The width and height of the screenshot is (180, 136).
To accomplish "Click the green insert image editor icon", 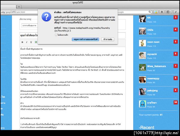I will (36, 42).
